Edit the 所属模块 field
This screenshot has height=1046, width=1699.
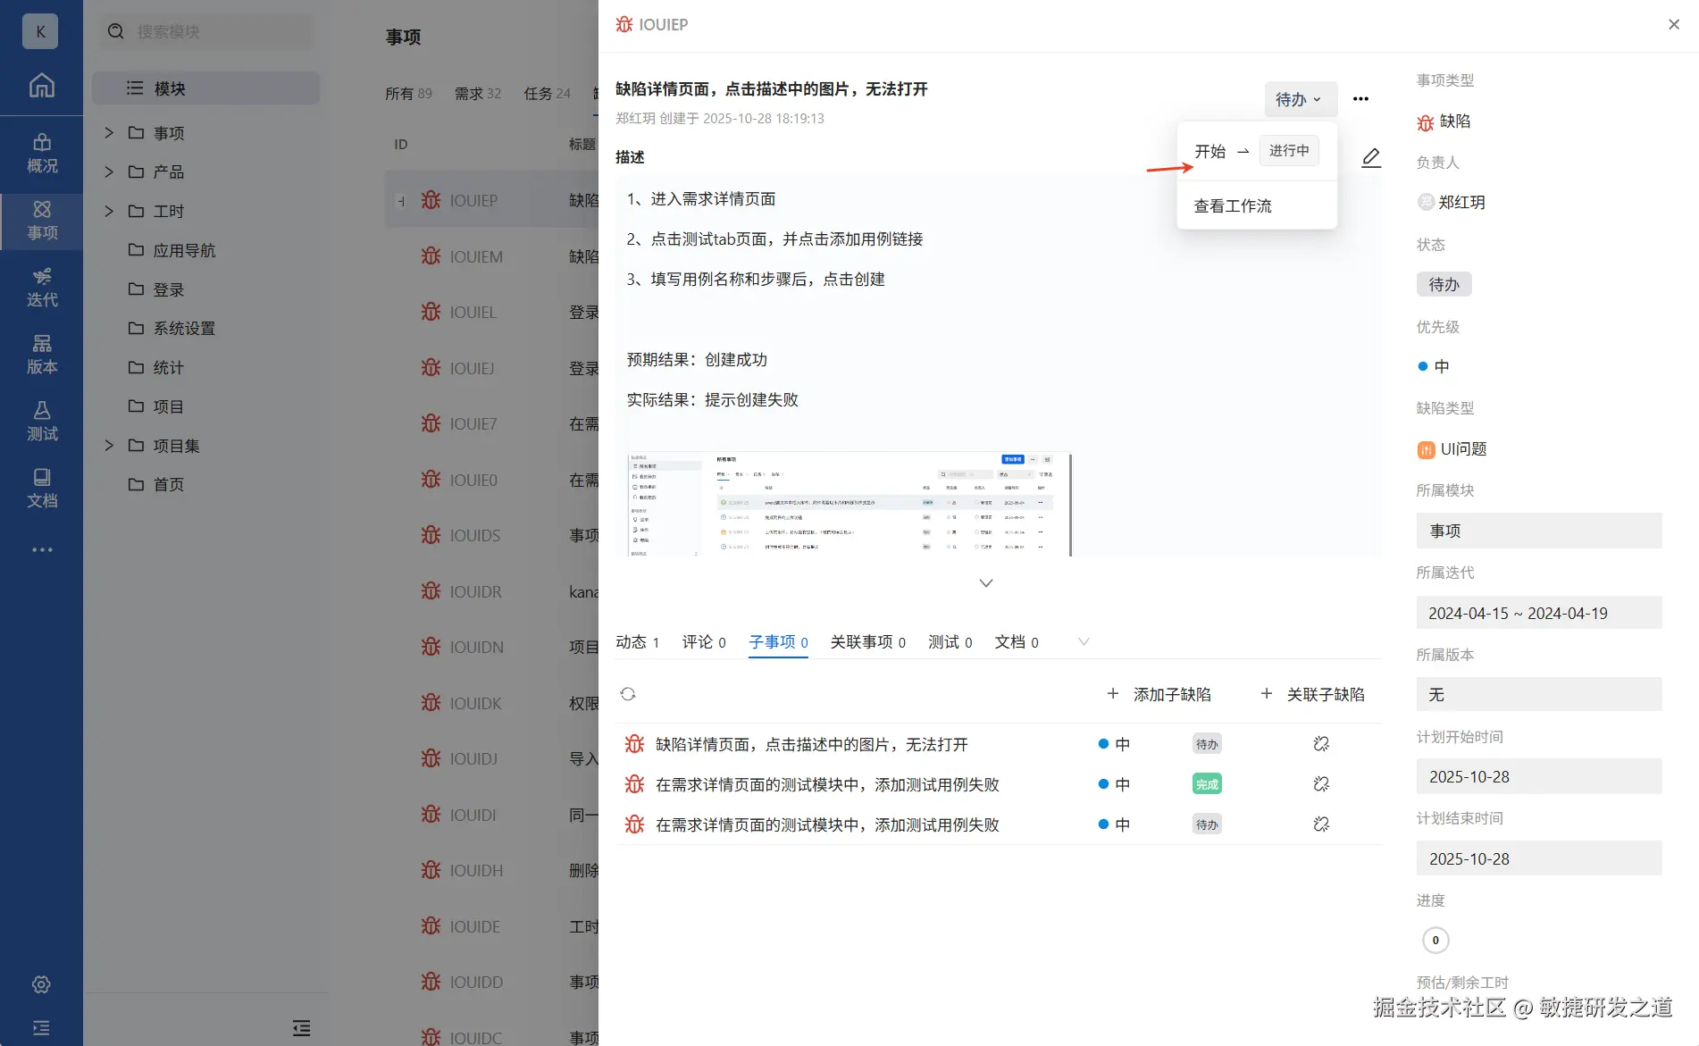1539,531
